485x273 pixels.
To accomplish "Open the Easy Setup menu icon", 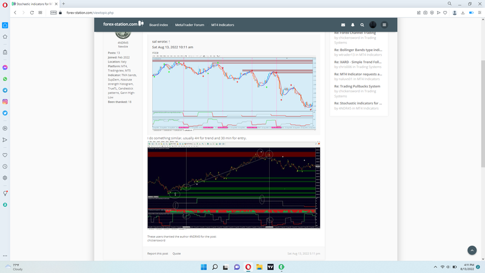I will click(480, 13).
